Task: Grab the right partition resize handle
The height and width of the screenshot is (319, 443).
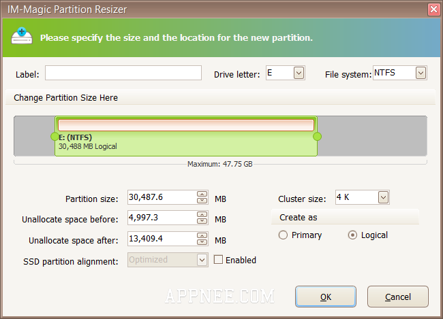Action: (318, 137)
